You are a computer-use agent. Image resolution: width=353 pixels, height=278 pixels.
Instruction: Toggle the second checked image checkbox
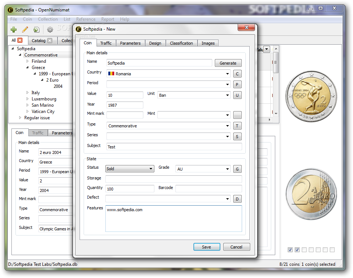click(297, 250)
